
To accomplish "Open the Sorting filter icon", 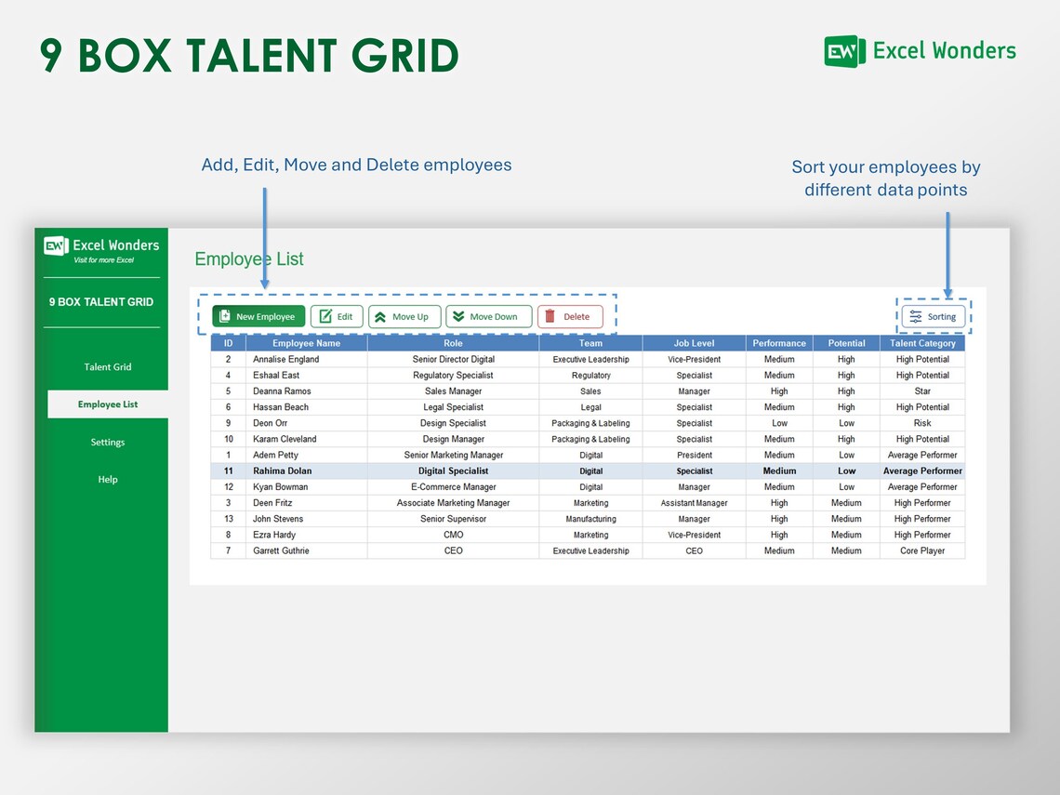I will point(916,316).
